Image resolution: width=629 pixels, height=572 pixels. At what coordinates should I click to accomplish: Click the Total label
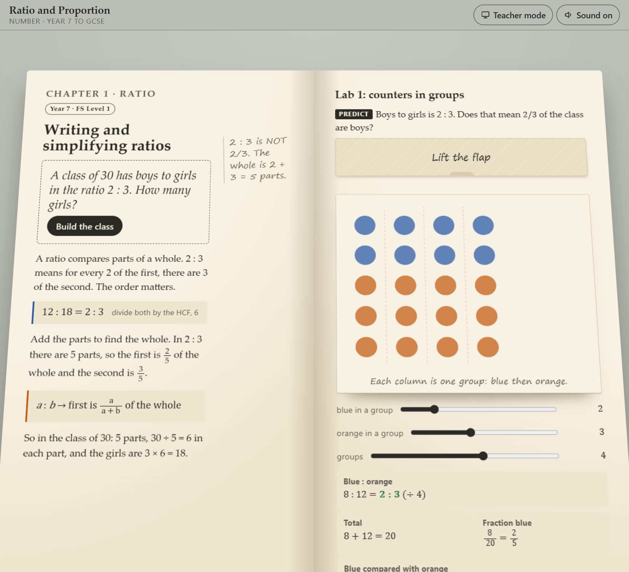353,523
